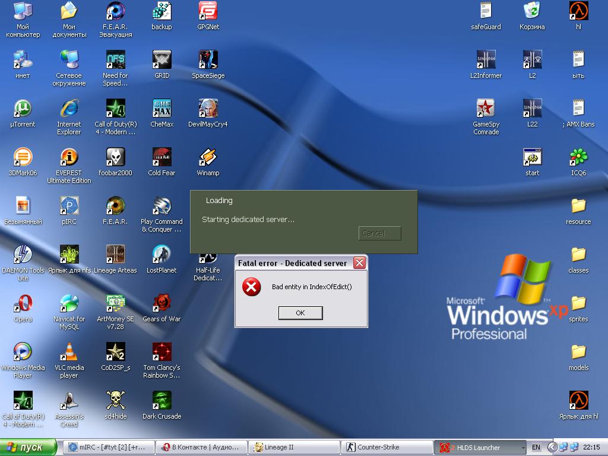
Task: Expand hidden system tray icons
Action: [x=552, y=447]
